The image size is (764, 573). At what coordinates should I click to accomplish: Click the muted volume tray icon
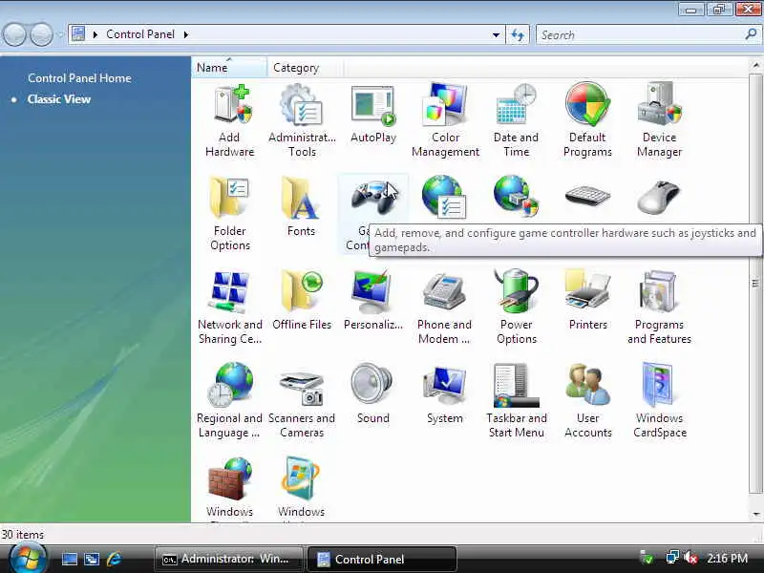pyautogui.click(x=690, y=558)
